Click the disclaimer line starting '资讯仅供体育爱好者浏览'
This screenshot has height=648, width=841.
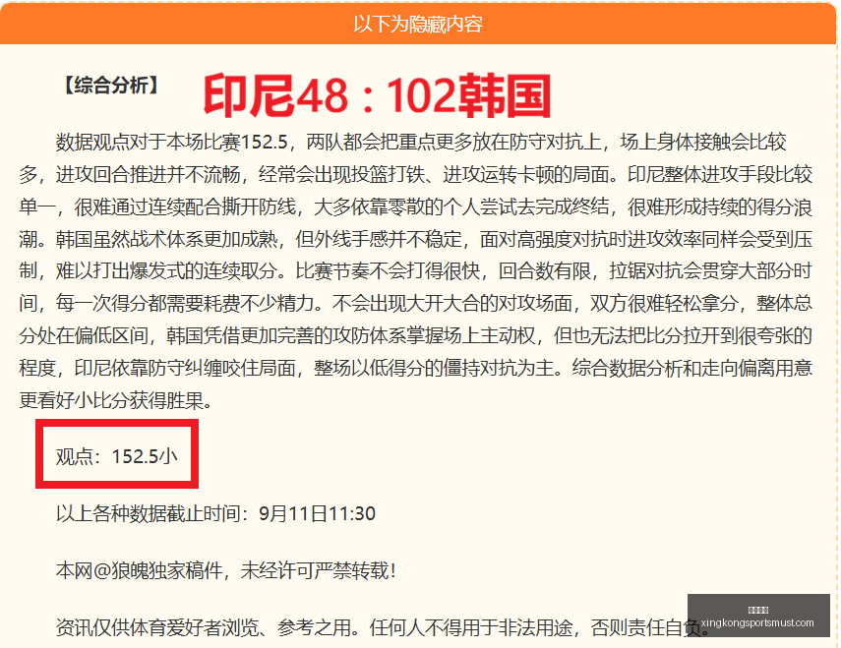pyautogui.click(x=383, y=627)
